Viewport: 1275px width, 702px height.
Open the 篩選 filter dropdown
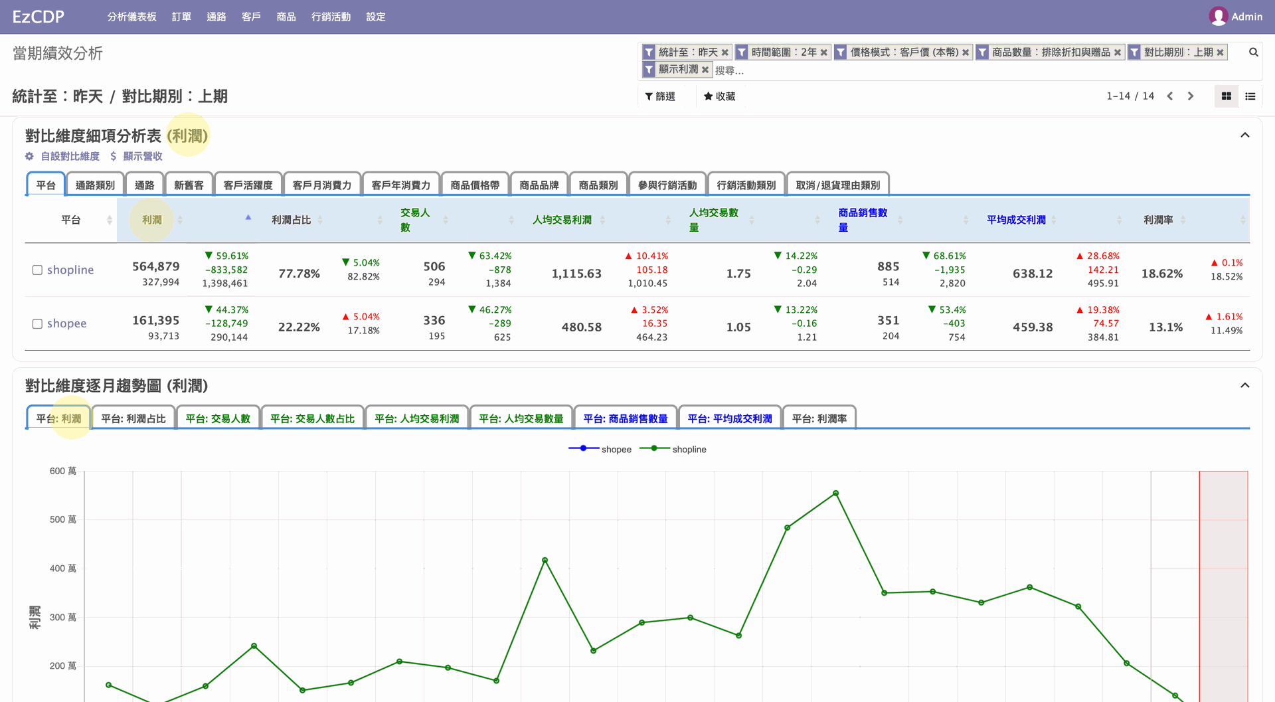click(660, 96)
